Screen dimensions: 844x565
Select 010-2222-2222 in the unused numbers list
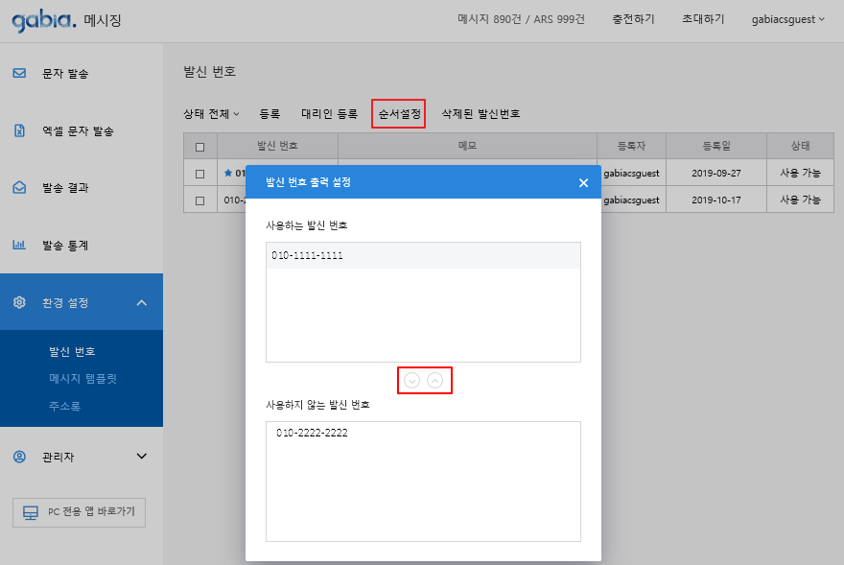point(312,433)
